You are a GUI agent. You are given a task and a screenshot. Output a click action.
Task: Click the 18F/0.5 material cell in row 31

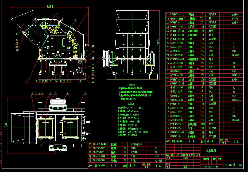coord(212,14)
